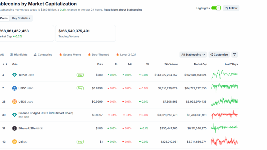This screenshot has width=267, height=150.
Task: Open USDS's 7-day sparkline chart
Action: 224,101
